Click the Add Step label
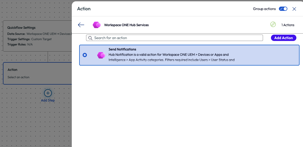The height and width of the screenshot is (147, 303). coord(48,100)
